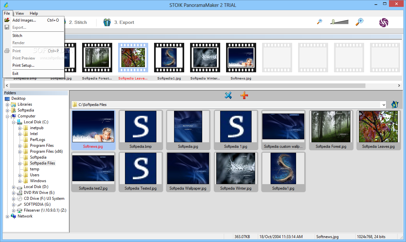
Task: Click the Intel folder icon
Action: pos(26,134)
